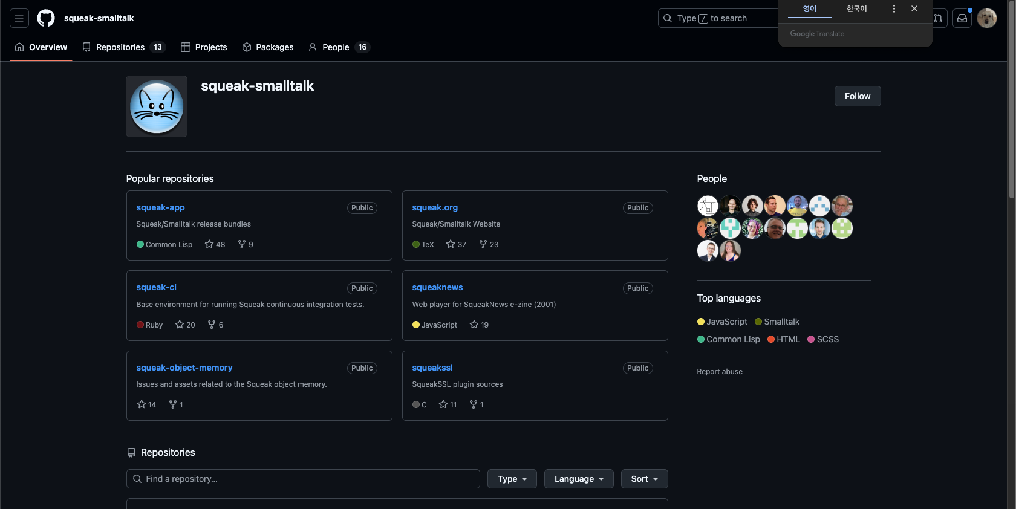Open Google Translate options three-dot menu
The image size is (1016, 509).
[x=894, y=8]
